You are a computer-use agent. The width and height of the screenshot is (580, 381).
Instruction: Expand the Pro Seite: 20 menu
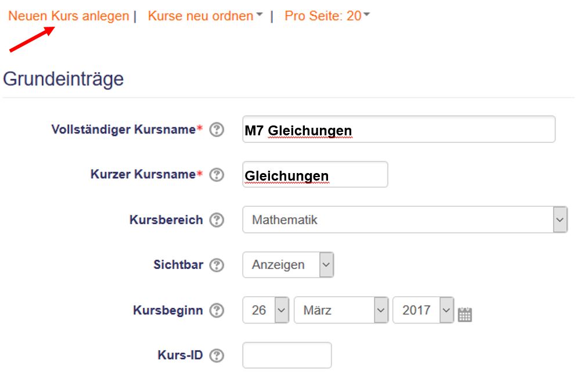[x=327, y=16]
